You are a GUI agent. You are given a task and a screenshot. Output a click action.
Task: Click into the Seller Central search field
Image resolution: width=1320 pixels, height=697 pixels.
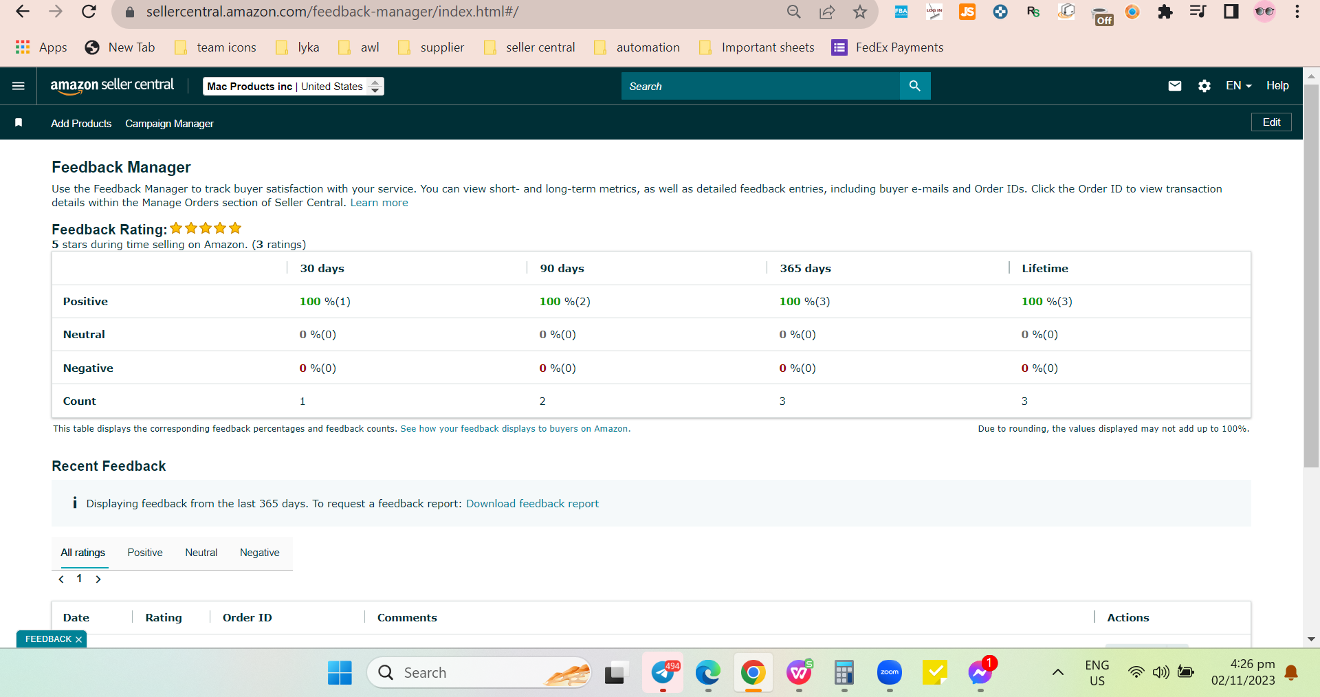pos(760,86)
